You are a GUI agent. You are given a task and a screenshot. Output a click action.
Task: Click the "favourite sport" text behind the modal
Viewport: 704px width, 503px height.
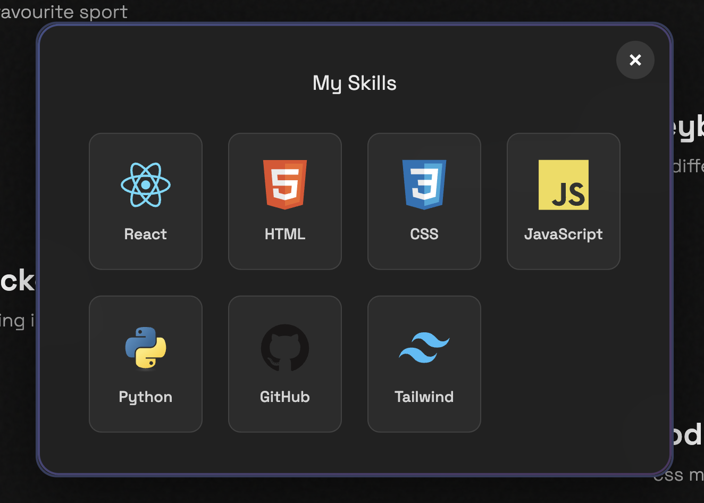click(64, 12)
